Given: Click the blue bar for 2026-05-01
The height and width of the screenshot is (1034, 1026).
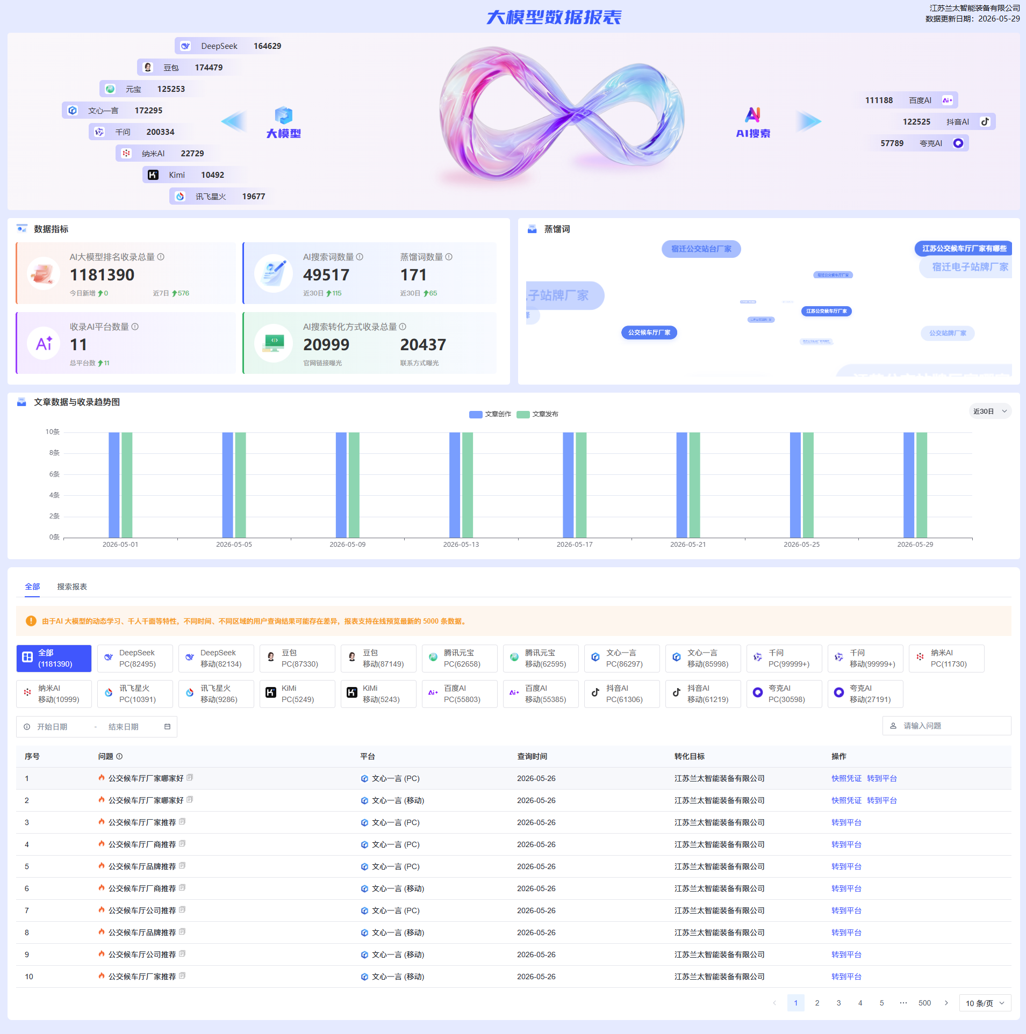Looking at the screenshot, I should point(114,485).
